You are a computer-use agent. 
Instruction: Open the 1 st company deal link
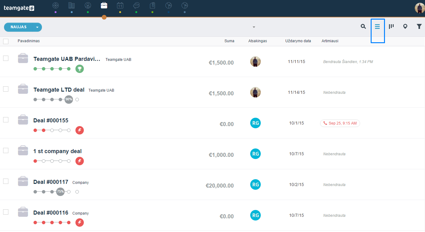(x=57, y=151)
